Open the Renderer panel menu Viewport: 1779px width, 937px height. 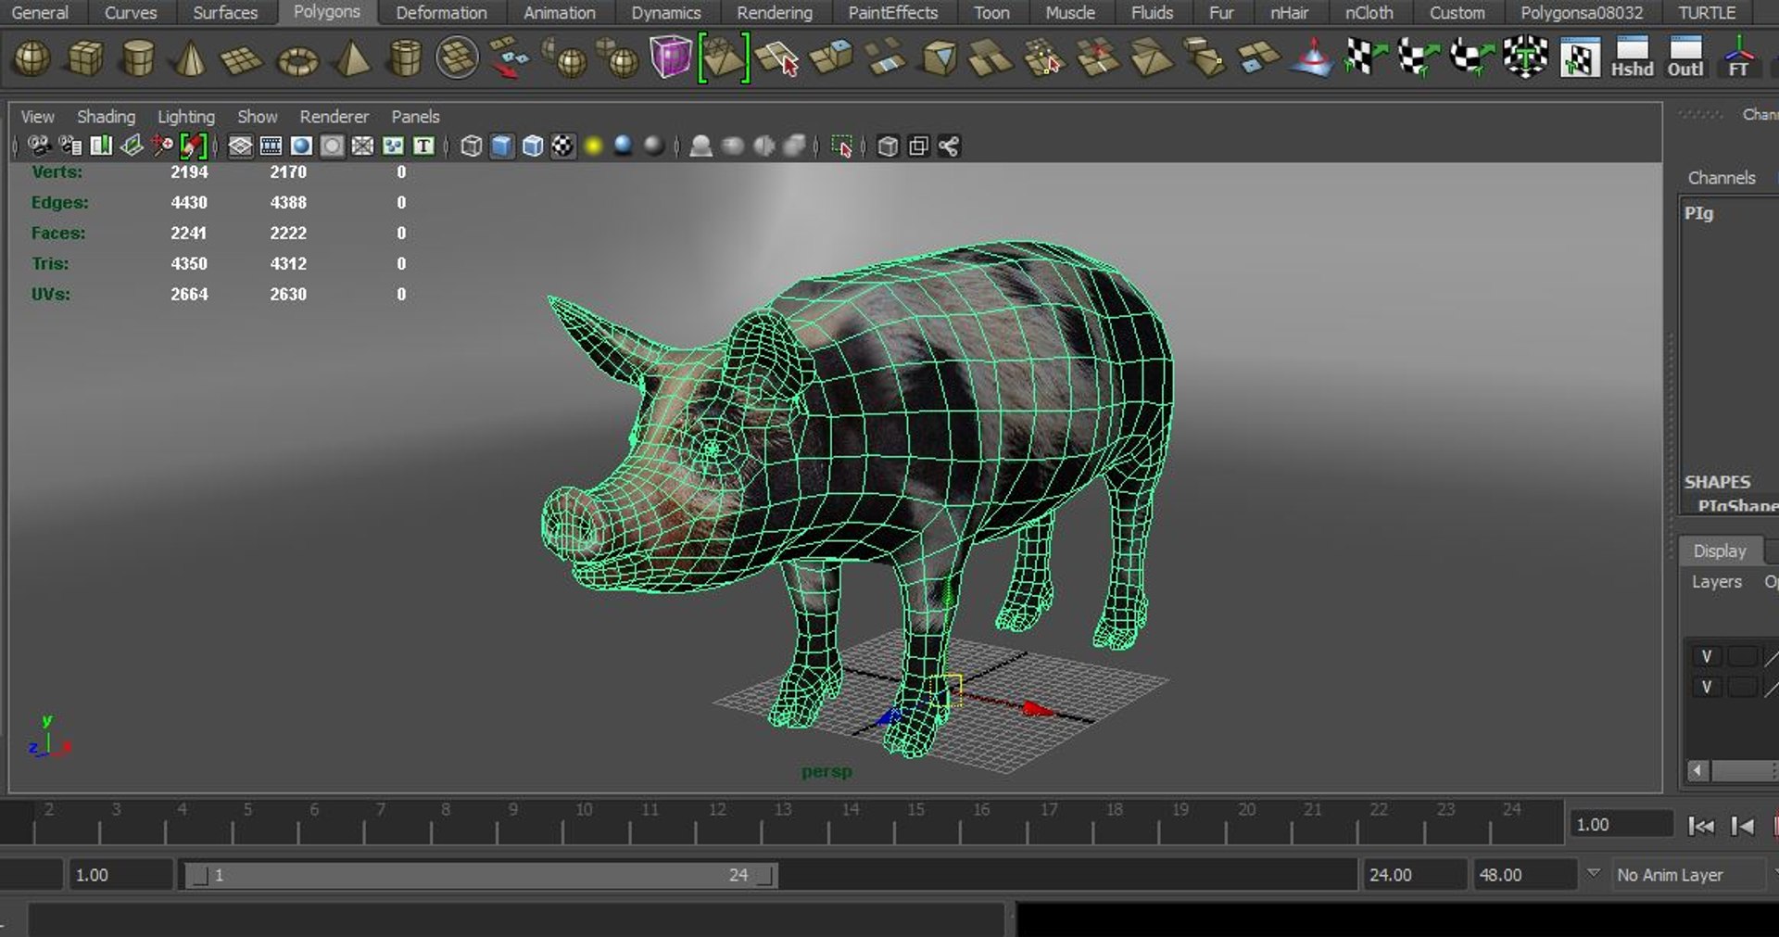click(334, 117)
